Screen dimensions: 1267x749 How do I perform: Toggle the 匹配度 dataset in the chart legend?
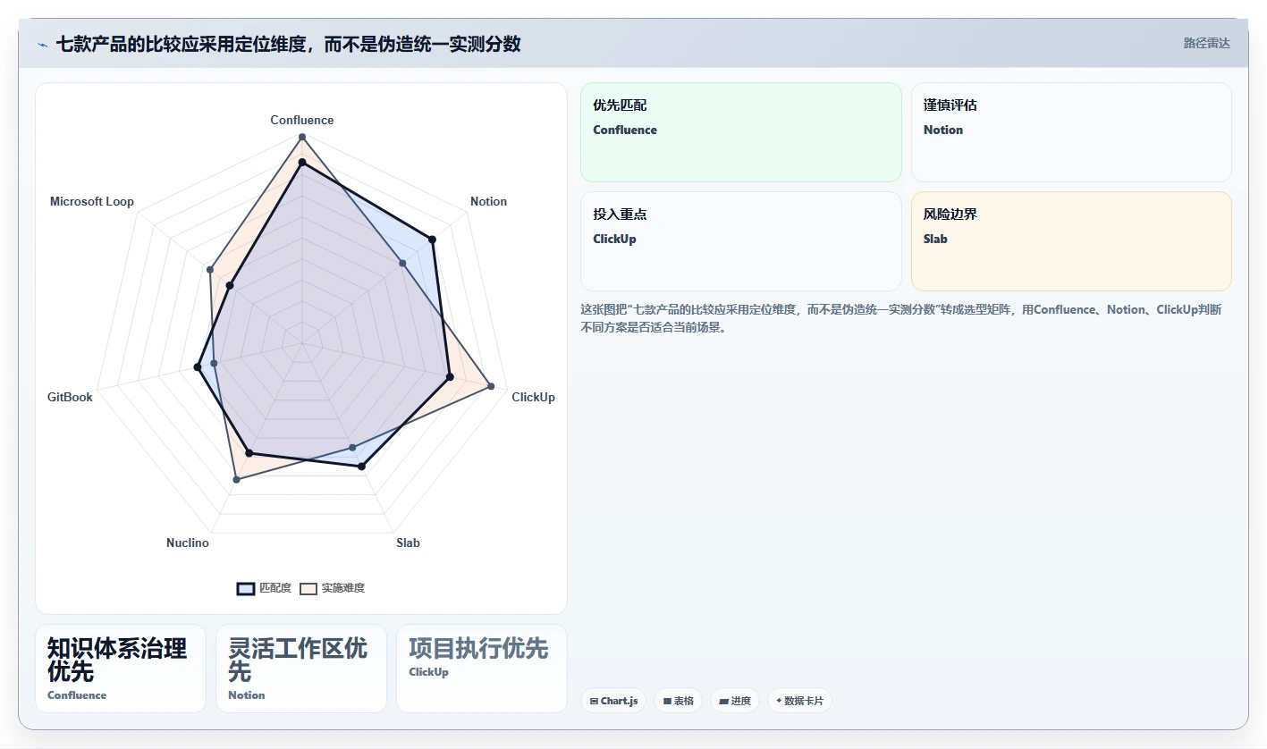pyautogui.click(x=264, y=588)
